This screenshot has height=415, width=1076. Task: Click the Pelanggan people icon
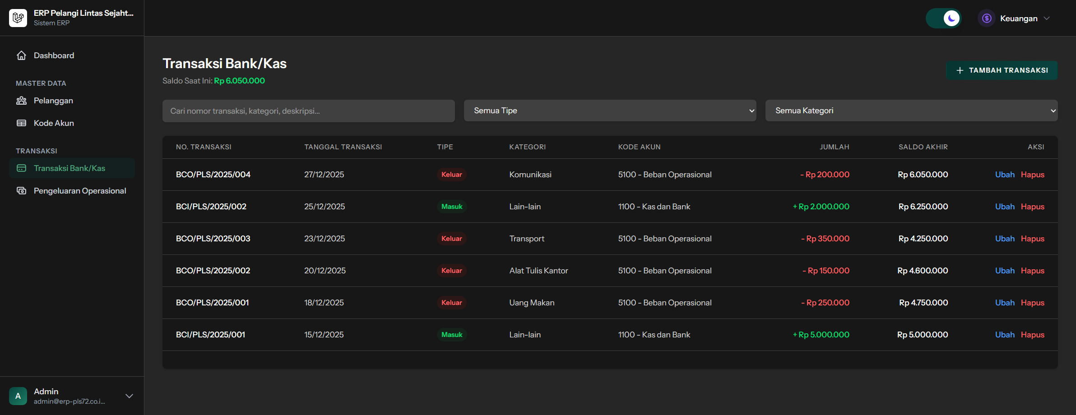click(21, 101)
